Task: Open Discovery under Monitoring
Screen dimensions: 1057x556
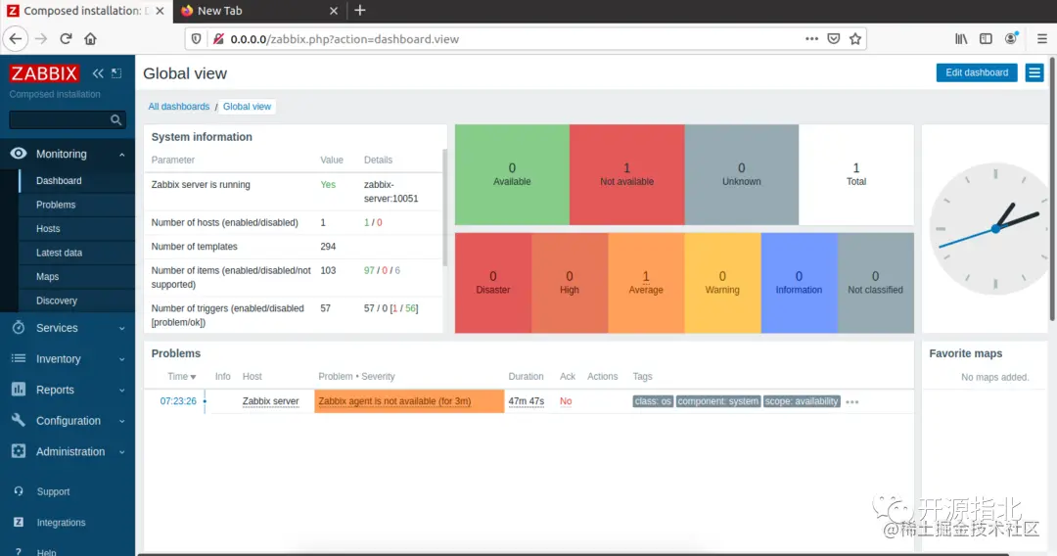Action: [x=77, y=301]
